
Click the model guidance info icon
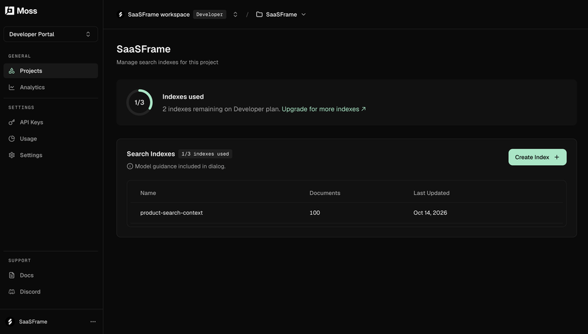pos(130,166)
